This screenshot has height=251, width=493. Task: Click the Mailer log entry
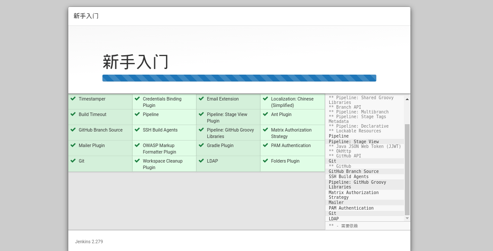pyautogui.click(x=336, y=202)
